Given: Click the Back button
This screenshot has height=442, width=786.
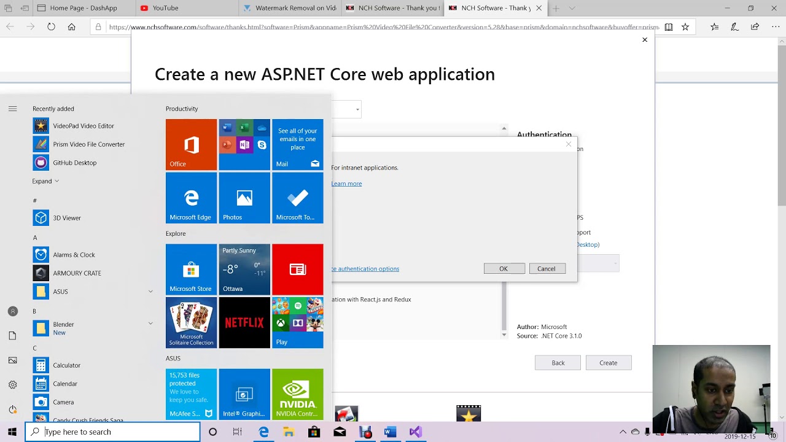Looking at the screenshot, I should coord(558,363).
